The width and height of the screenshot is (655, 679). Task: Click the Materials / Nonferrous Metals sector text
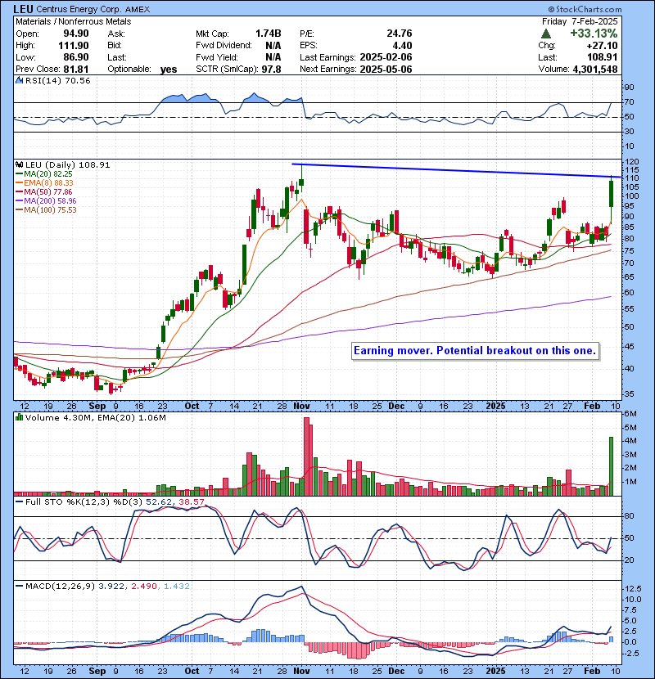[73, 21]
